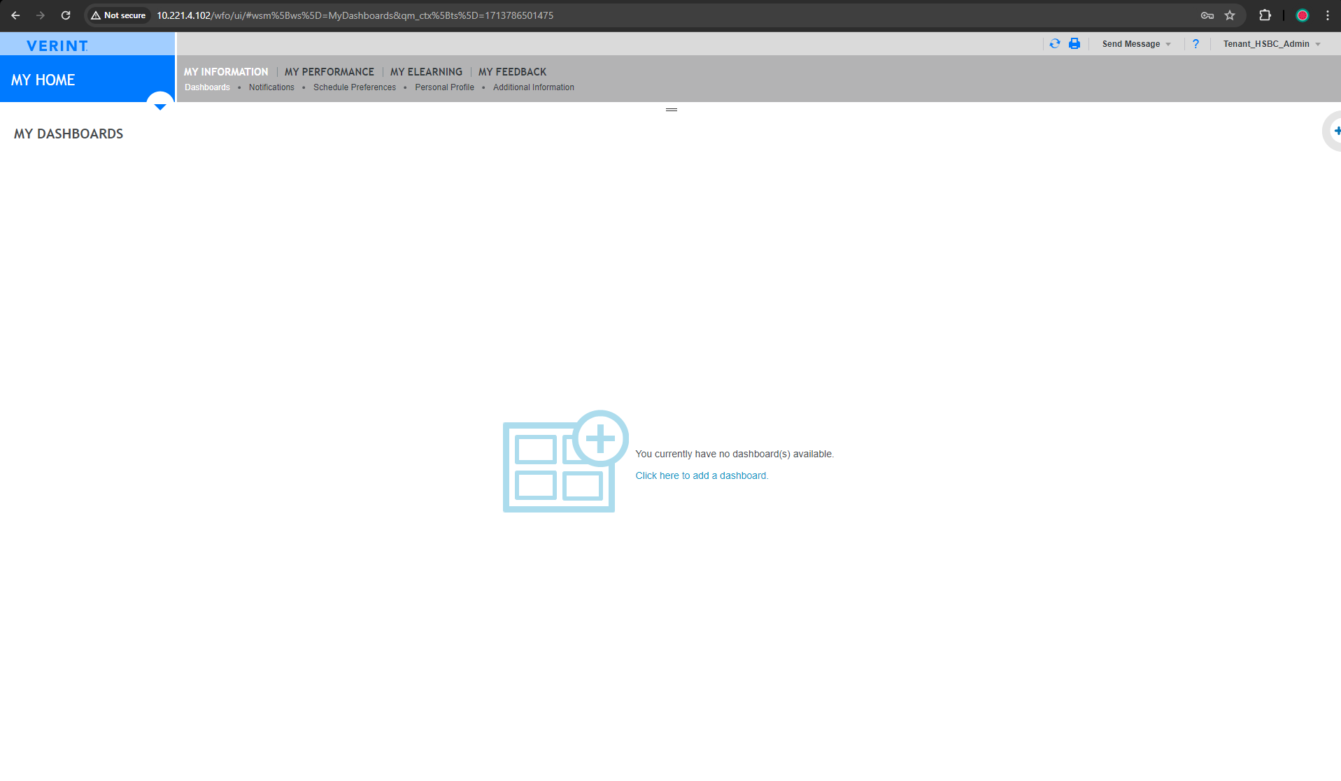Open Chrome three-dot menu
The image size is (1341, 781).
coord(1328,15)
